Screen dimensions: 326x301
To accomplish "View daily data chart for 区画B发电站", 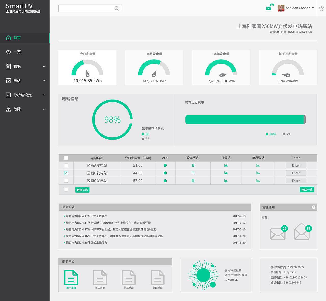I will point(226,173).
